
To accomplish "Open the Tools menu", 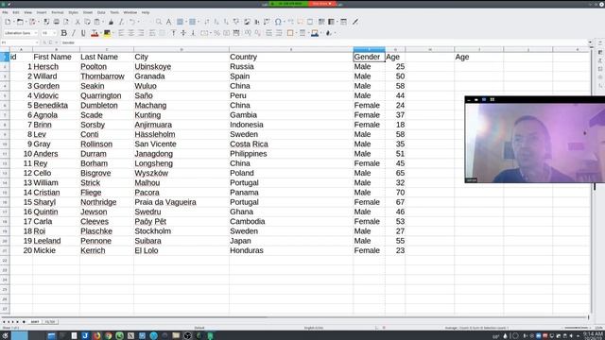I will [114, 12].
